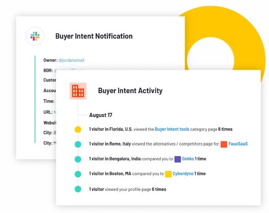Open the Buyer Intent tools link
This screenshot has width=269, height=213.
coord(172,129)
